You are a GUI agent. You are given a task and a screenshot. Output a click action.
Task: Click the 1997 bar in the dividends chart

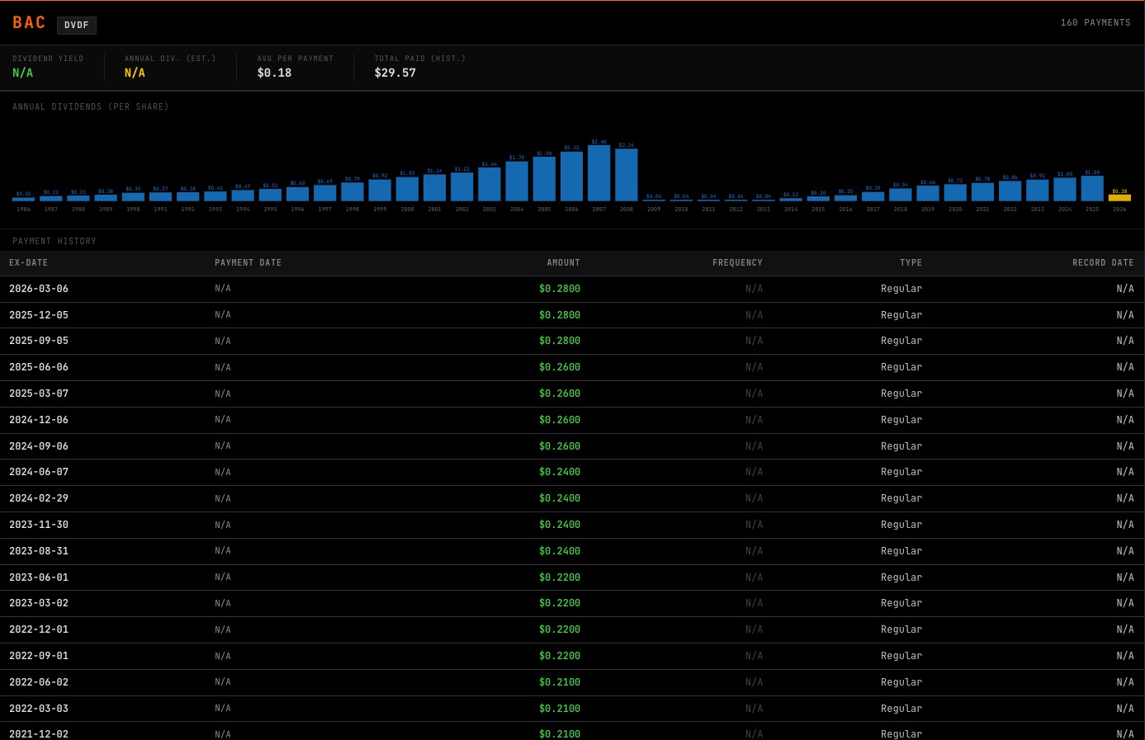coord(325,193)
